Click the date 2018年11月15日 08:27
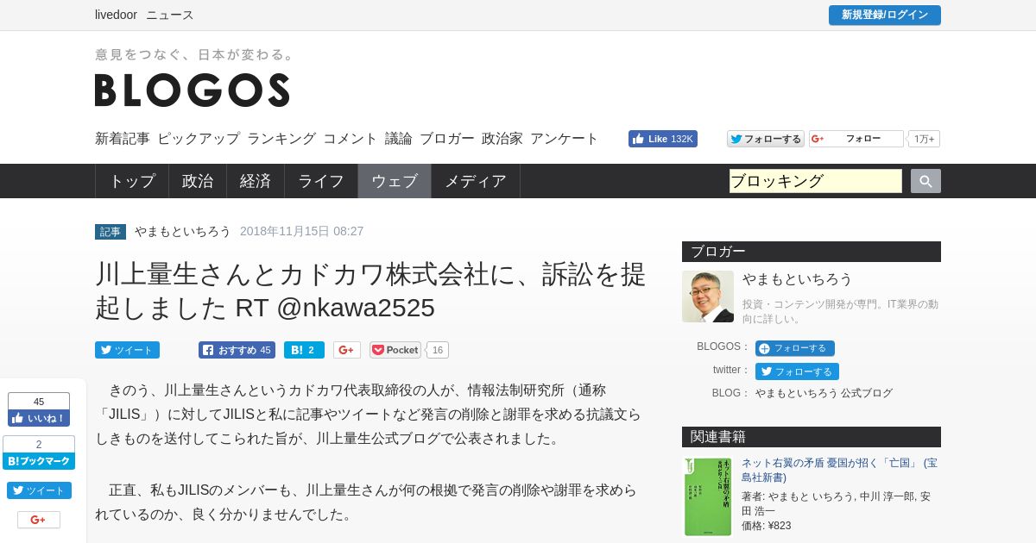Screen dimensions: 1036x543 click(x=302, y=231)
